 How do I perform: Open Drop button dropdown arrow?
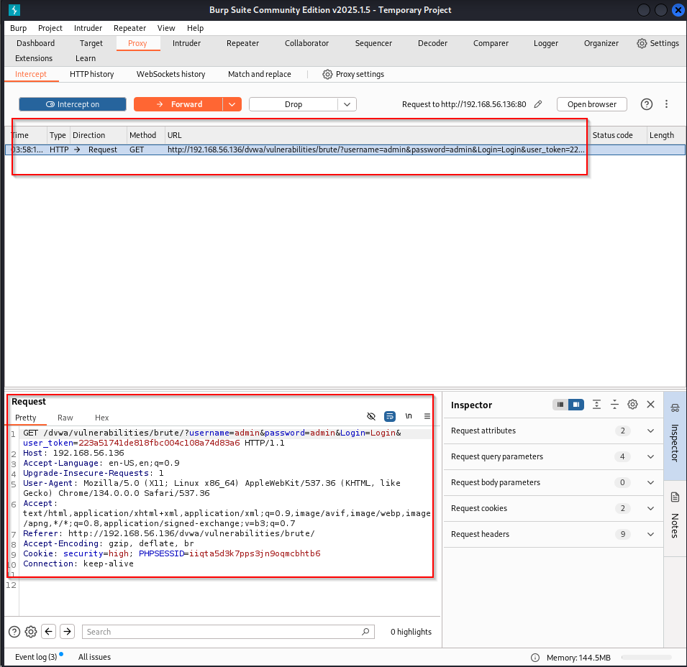pos(347,104)
